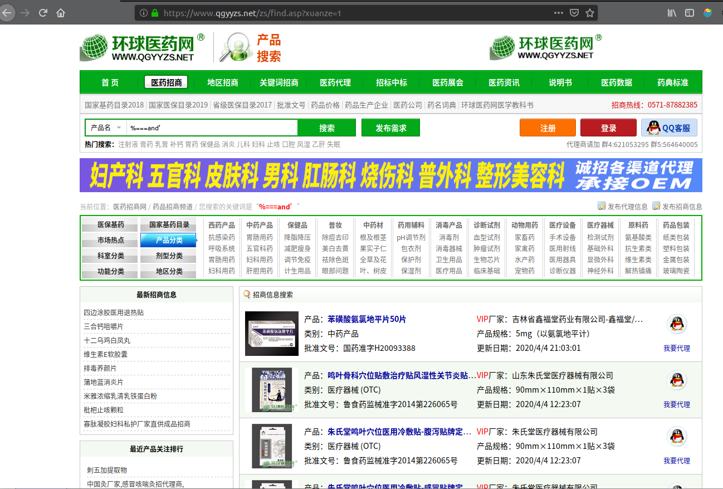Bookmark this page with the star icon
Image resolution: width=723 pixels, height=489 pixels.
(590, 13)
